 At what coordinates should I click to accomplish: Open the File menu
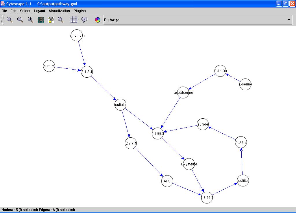click(x=4, y=11)
